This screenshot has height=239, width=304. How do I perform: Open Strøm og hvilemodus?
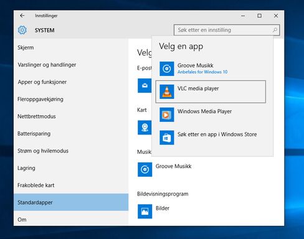[x=71, y=151]
